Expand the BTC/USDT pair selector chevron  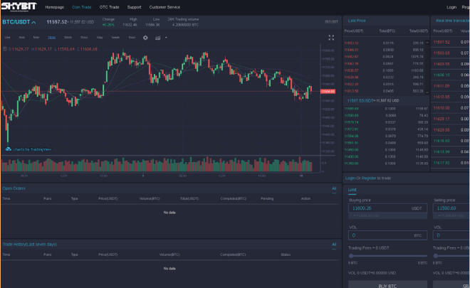point(33,22)
